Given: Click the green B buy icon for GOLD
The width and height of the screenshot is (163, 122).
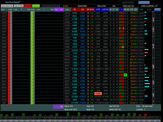Looking at the screenshot, I should (x=32, y=103).
